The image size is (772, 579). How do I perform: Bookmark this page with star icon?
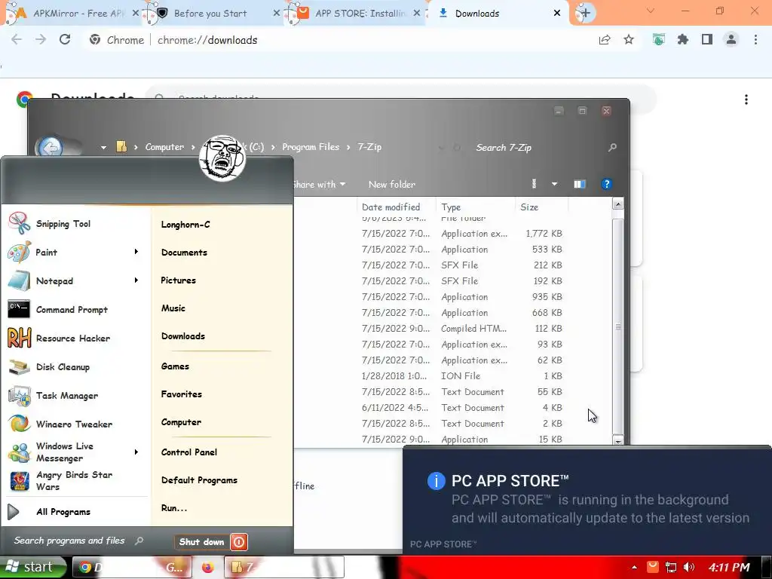point(629,39)
